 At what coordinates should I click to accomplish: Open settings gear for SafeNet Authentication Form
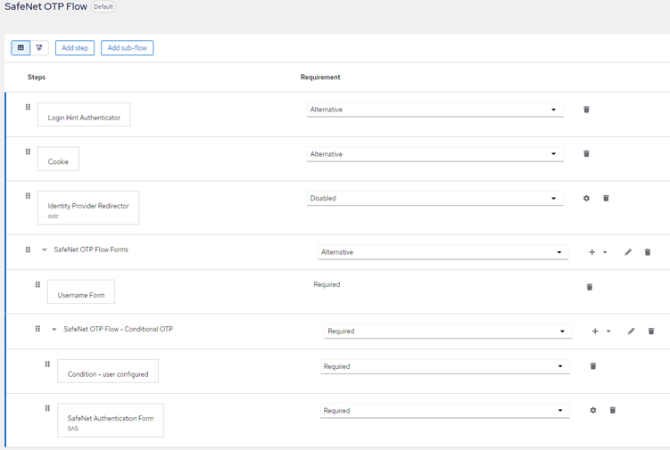pos(593,410)
